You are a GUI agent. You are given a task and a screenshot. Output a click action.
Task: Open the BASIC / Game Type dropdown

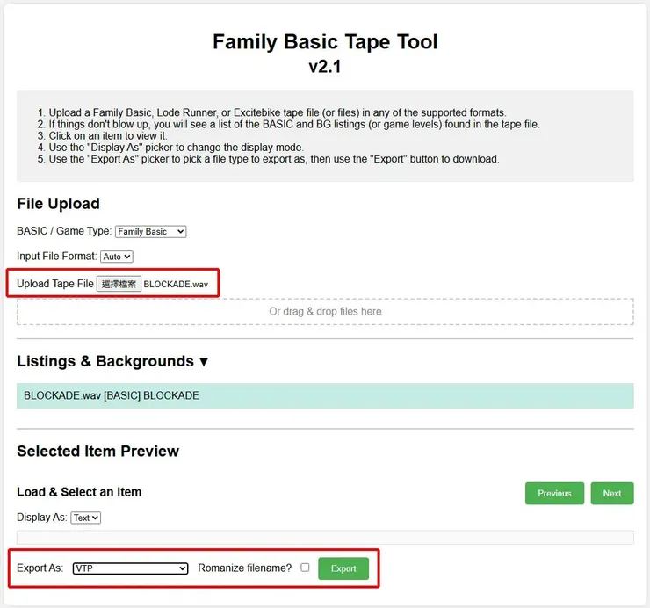(x=151, y=232)
